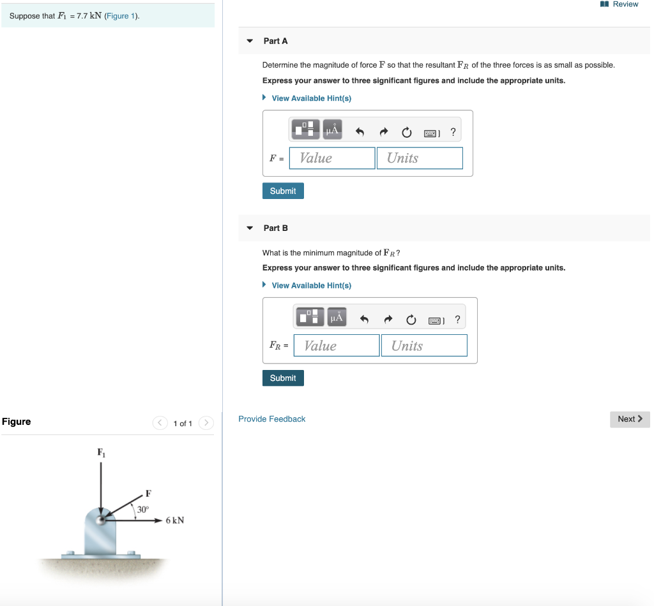Click the Value field for FR in Part B
The width and height of the screenshot is (654, 606).
tap(336, 345)
